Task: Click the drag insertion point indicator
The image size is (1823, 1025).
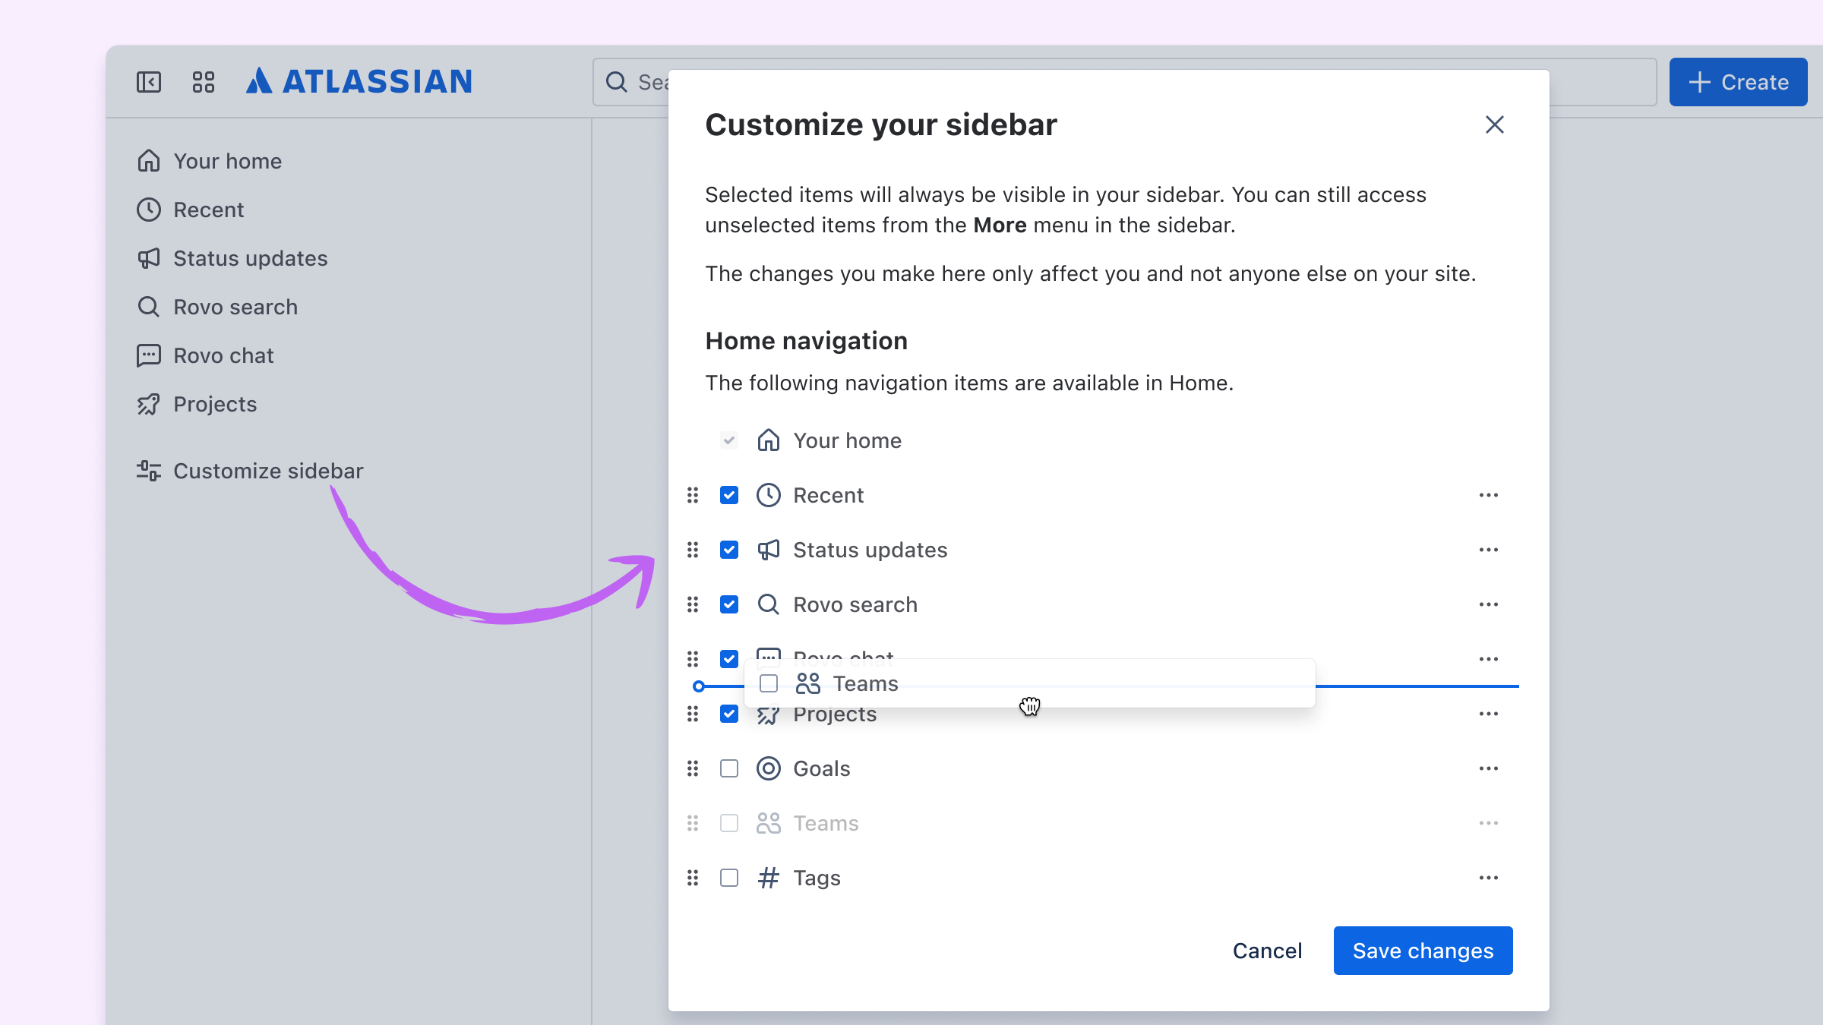Action: pos(698,686)
